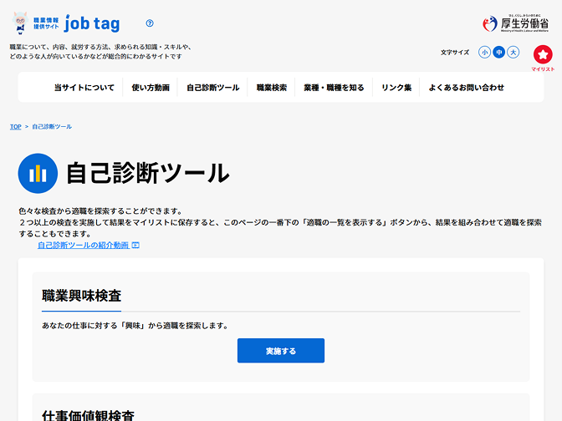The image size is (562, 421).
Task: Open 自己診断ツールの紹介動画 link
Action: (x=83, y=246)
